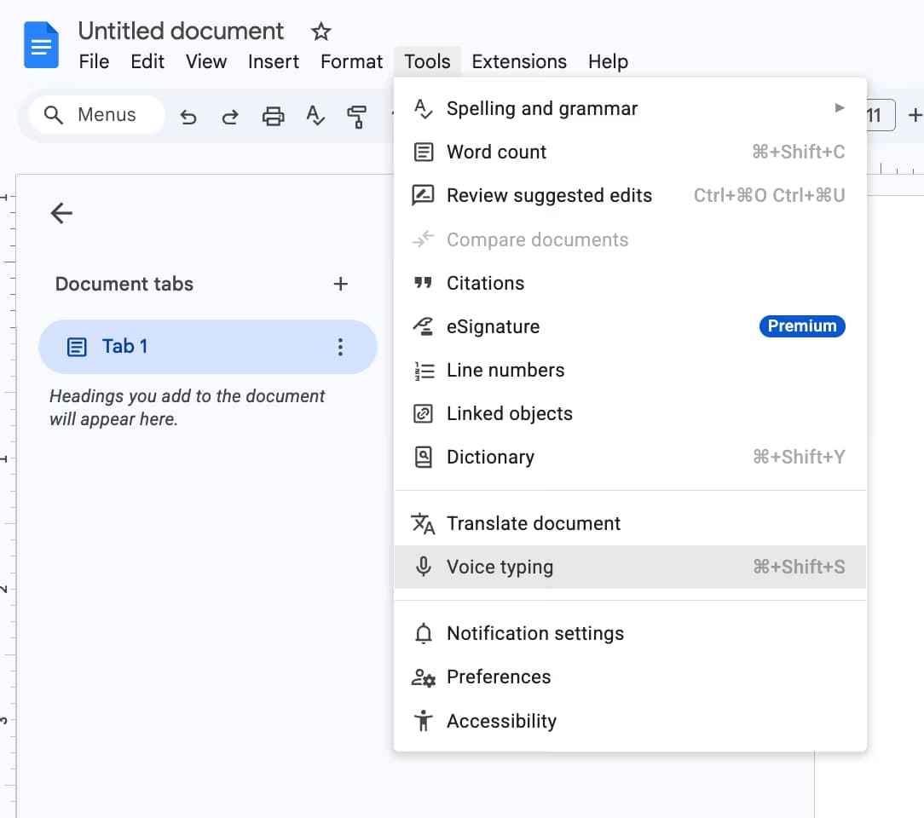The height and width of the screenshot is (818, 924).
Task: Select Translate document menu entry
Action: pos(630,523)
